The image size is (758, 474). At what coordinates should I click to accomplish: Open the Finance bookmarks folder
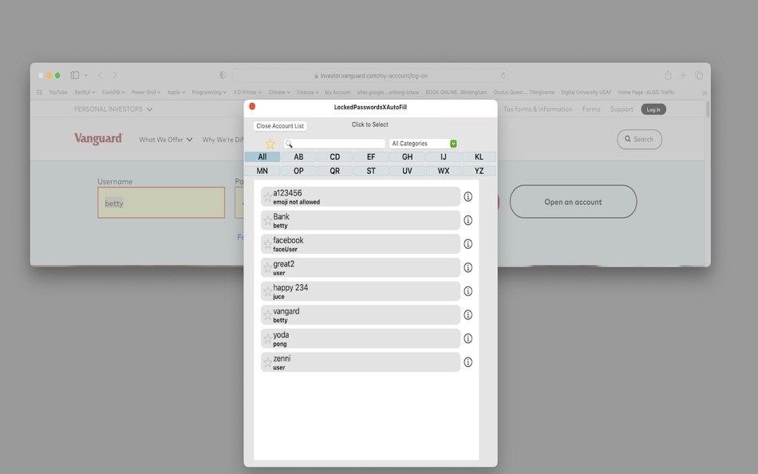[x=307, y=93]
